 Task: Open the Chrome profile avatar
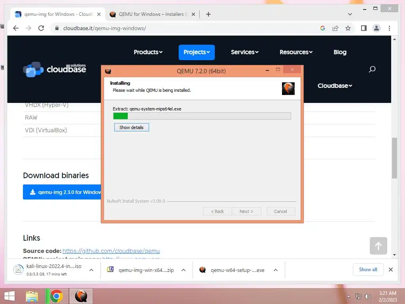pos(377,28)
